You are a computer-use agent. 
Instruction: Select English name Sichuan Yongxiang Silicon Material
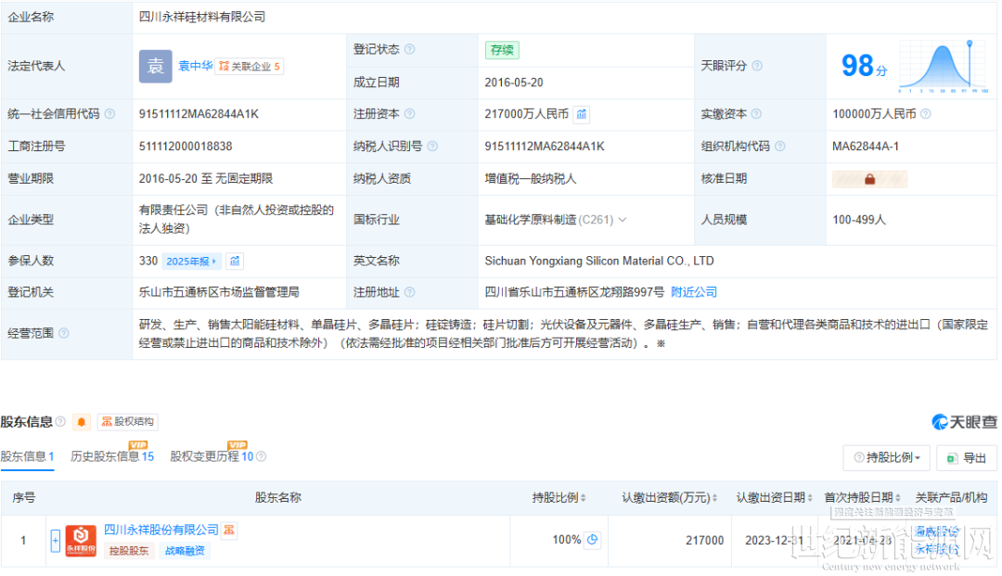coord(598,262)
